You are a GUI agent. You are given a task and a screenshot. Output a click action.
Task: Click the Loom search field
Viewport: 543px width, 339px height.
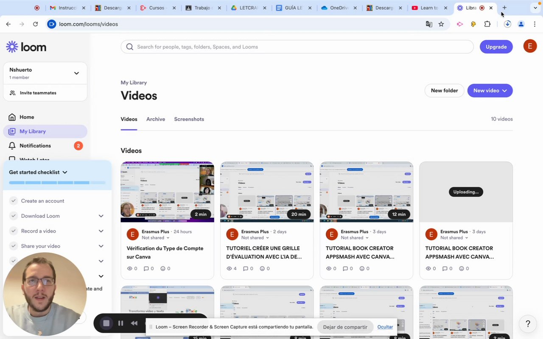pyautogui.click(x=297, y=47)
